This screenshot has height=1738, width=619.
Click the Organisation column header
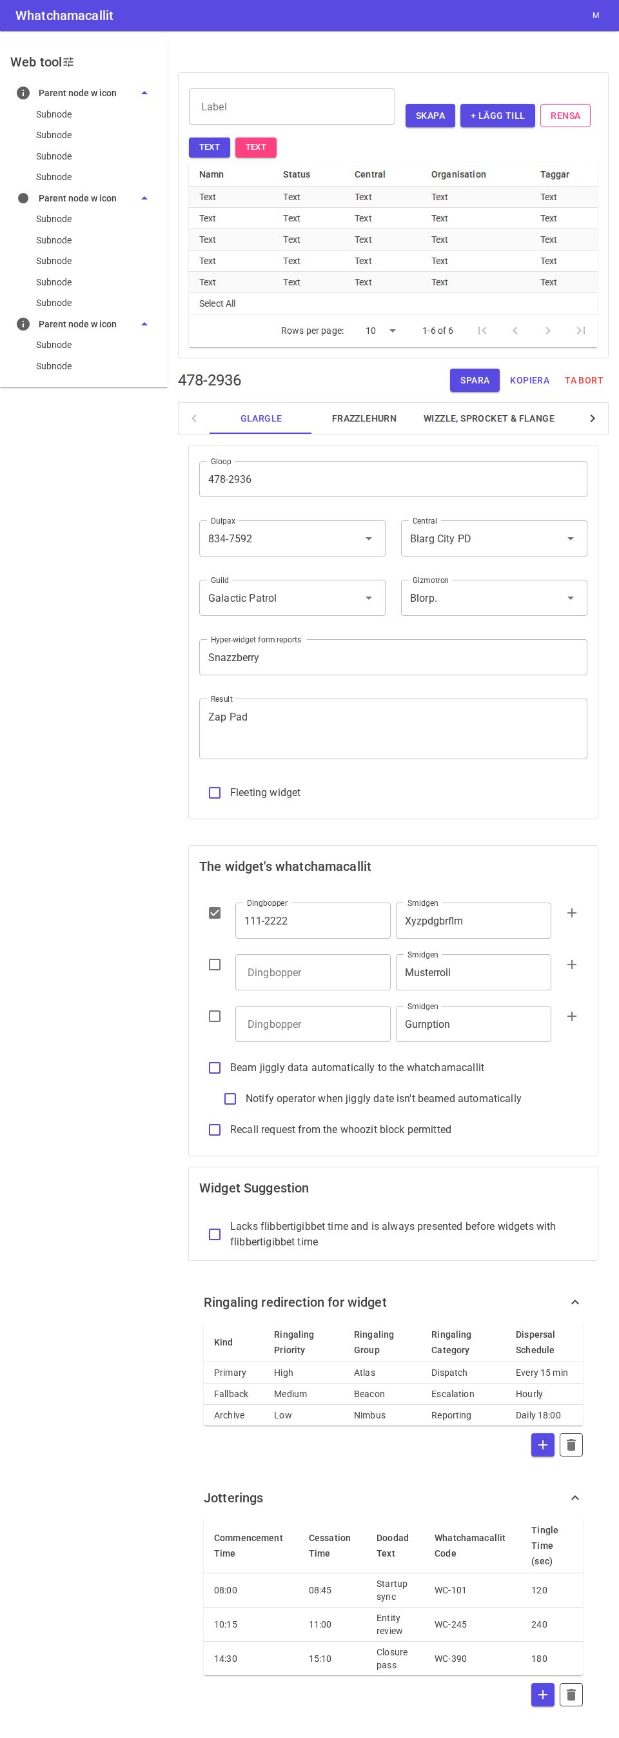pos(458,175)
